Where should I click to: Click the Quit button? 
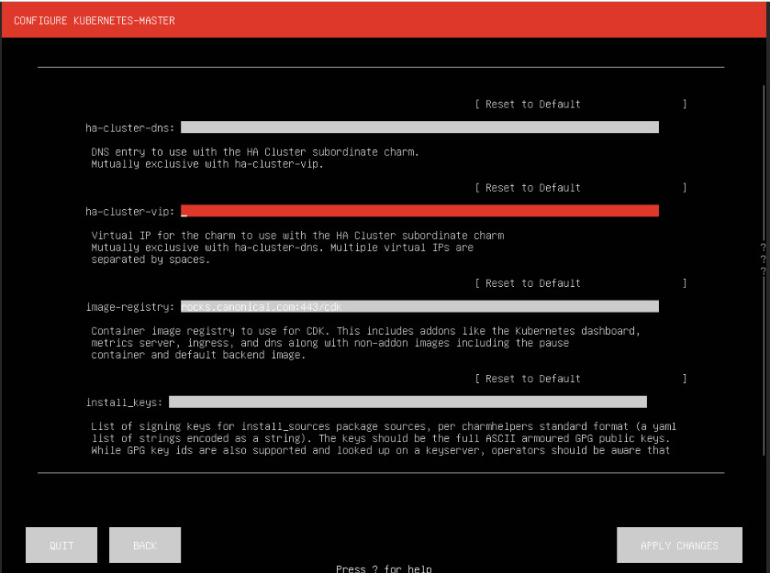coord(61,545)
